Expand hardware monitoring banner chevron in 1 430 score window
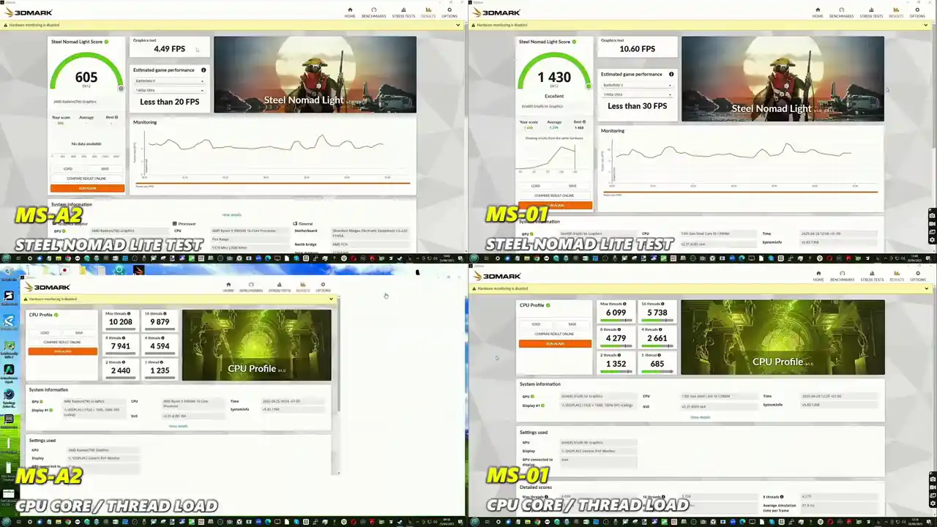The image size is (937, 527). (927, 25)
